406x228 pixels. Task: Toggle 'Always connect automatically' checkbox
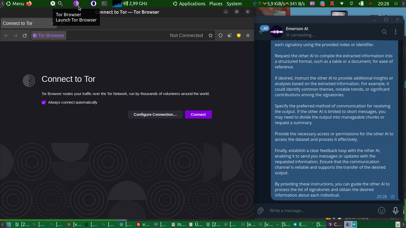pos(44,102)
